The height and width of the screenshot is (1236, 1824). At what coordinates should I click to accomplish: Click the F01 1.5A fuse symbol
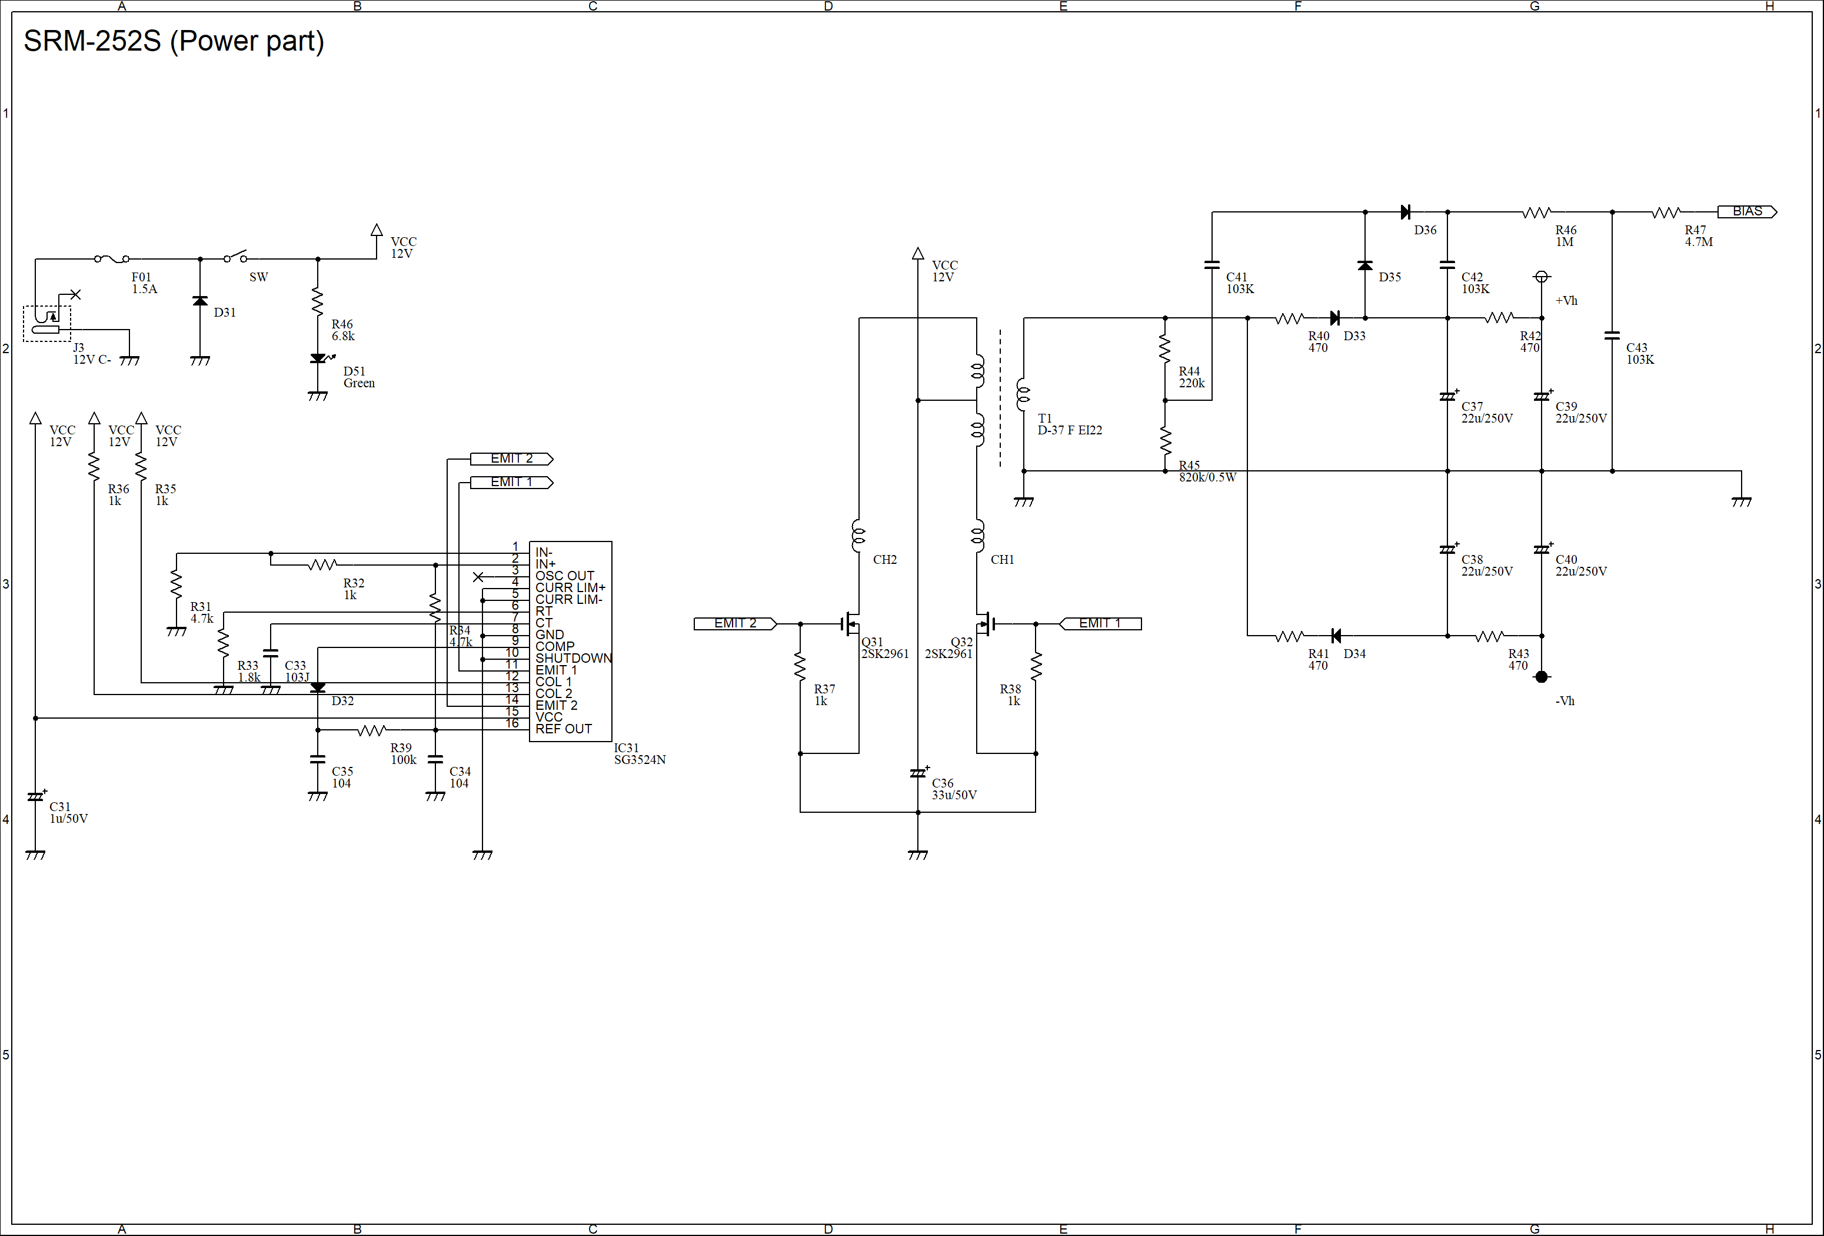(111, 258)
